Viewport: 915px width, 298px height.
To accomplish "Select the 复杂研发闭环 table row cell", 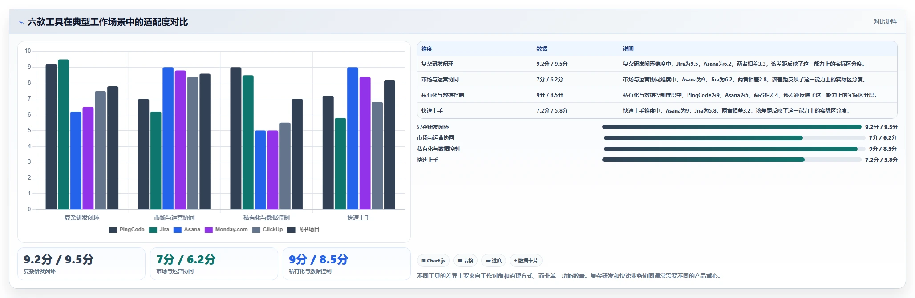I will (475, 64).
